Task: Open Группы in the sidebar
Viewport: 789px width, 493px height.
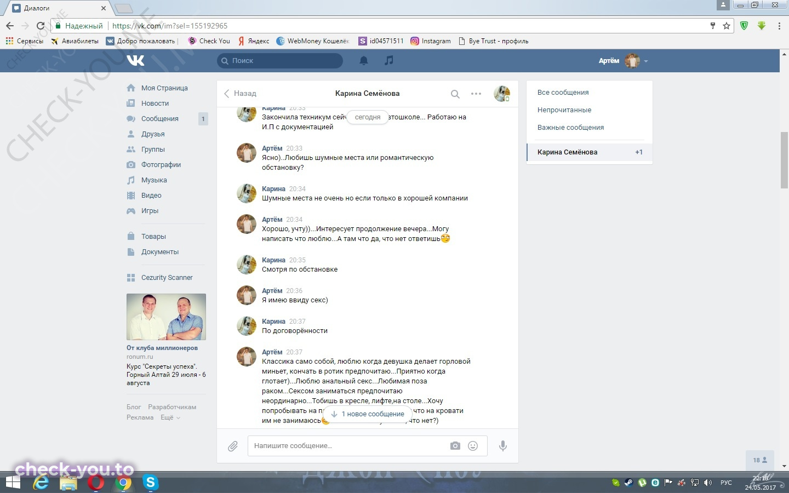Action: coord(153,150)
